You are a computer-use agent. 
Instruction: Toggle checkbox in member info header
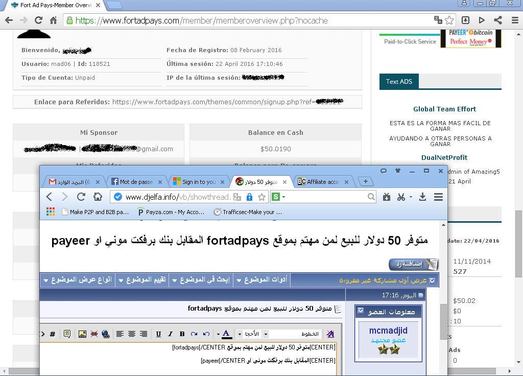(x=361, y=311)
